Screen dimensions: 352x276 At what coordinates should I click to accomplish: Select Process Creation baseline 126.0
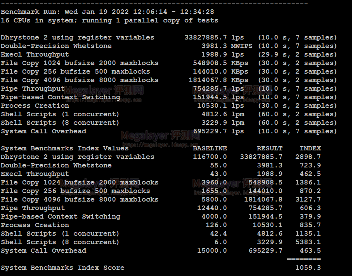pyautogui.click(x=216, y=225)
